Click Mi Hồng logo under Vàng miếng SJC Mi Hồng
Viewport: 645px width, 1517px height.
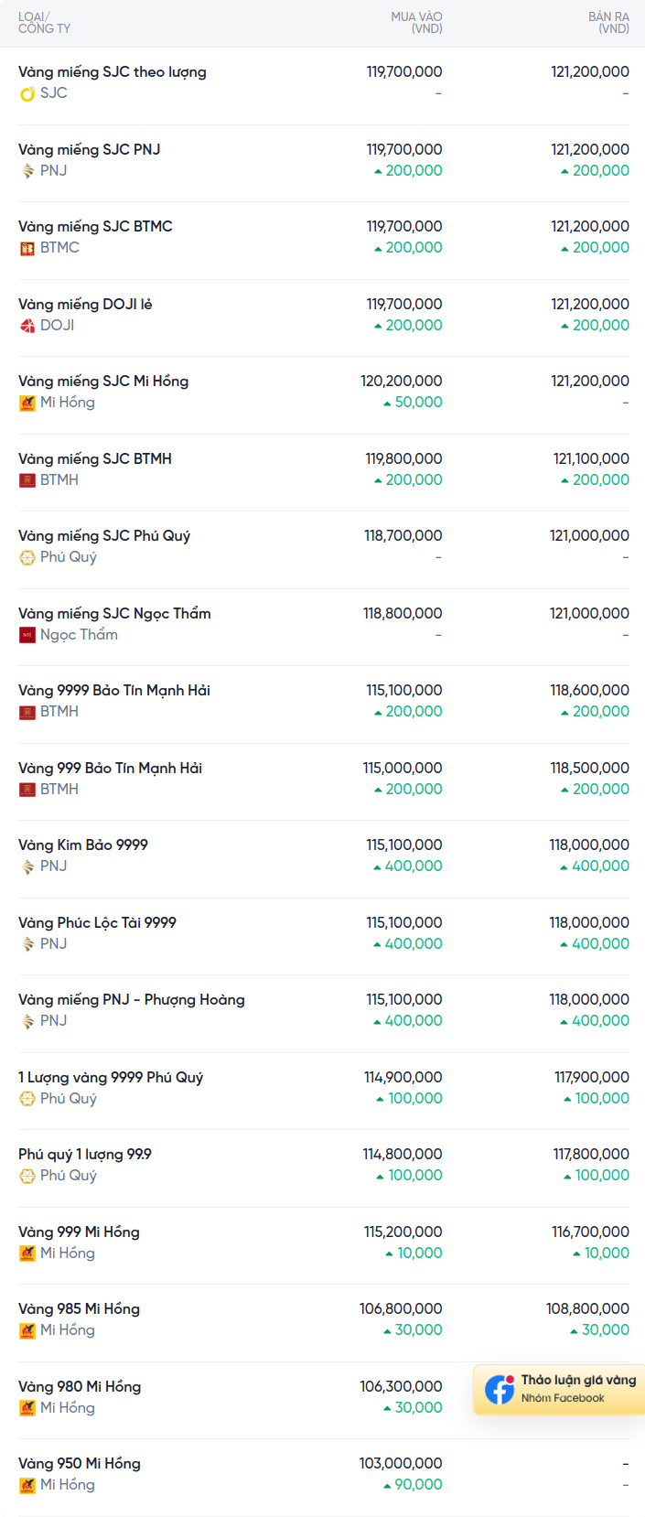(27, 403)
